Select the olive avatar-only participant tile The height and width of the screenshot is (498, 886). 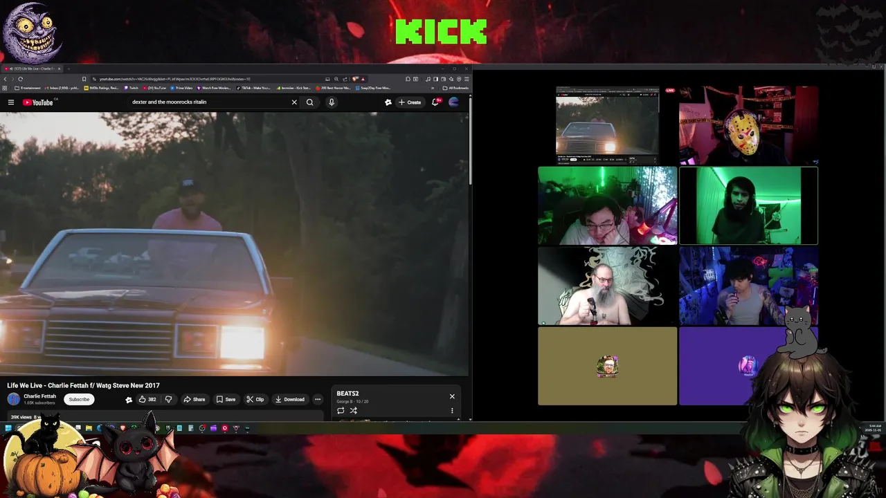click(607, 366)
